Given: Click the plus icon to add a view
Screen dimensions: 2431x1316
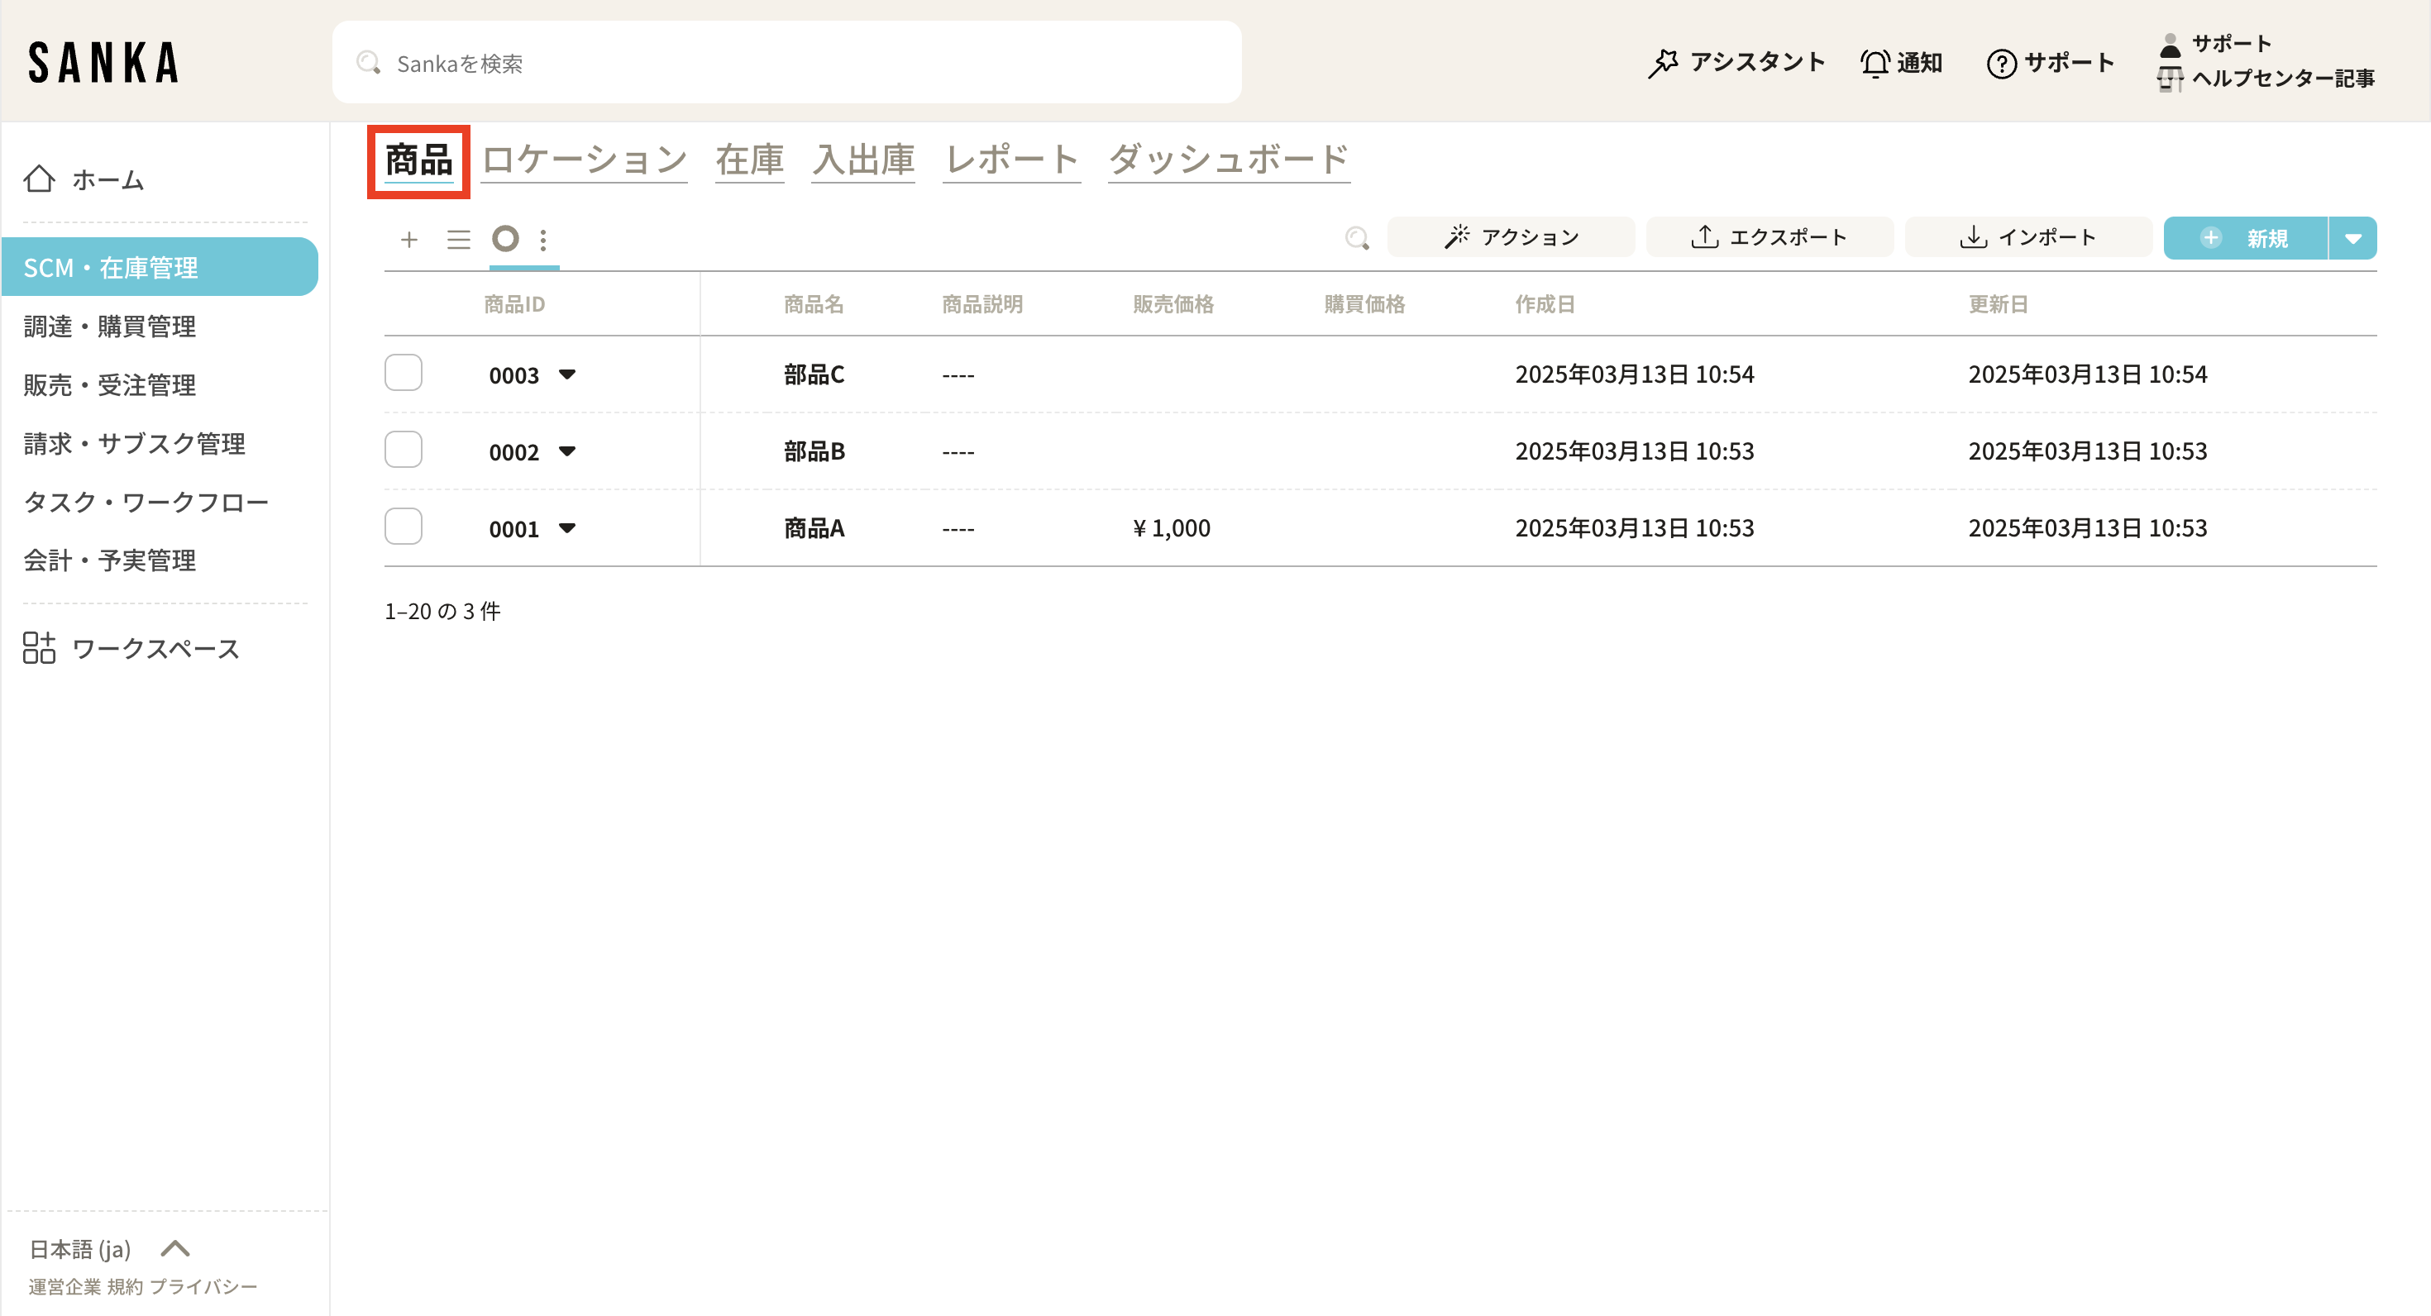Looking at the screenshot, I should pyautogui.click(x=408, y=240).
